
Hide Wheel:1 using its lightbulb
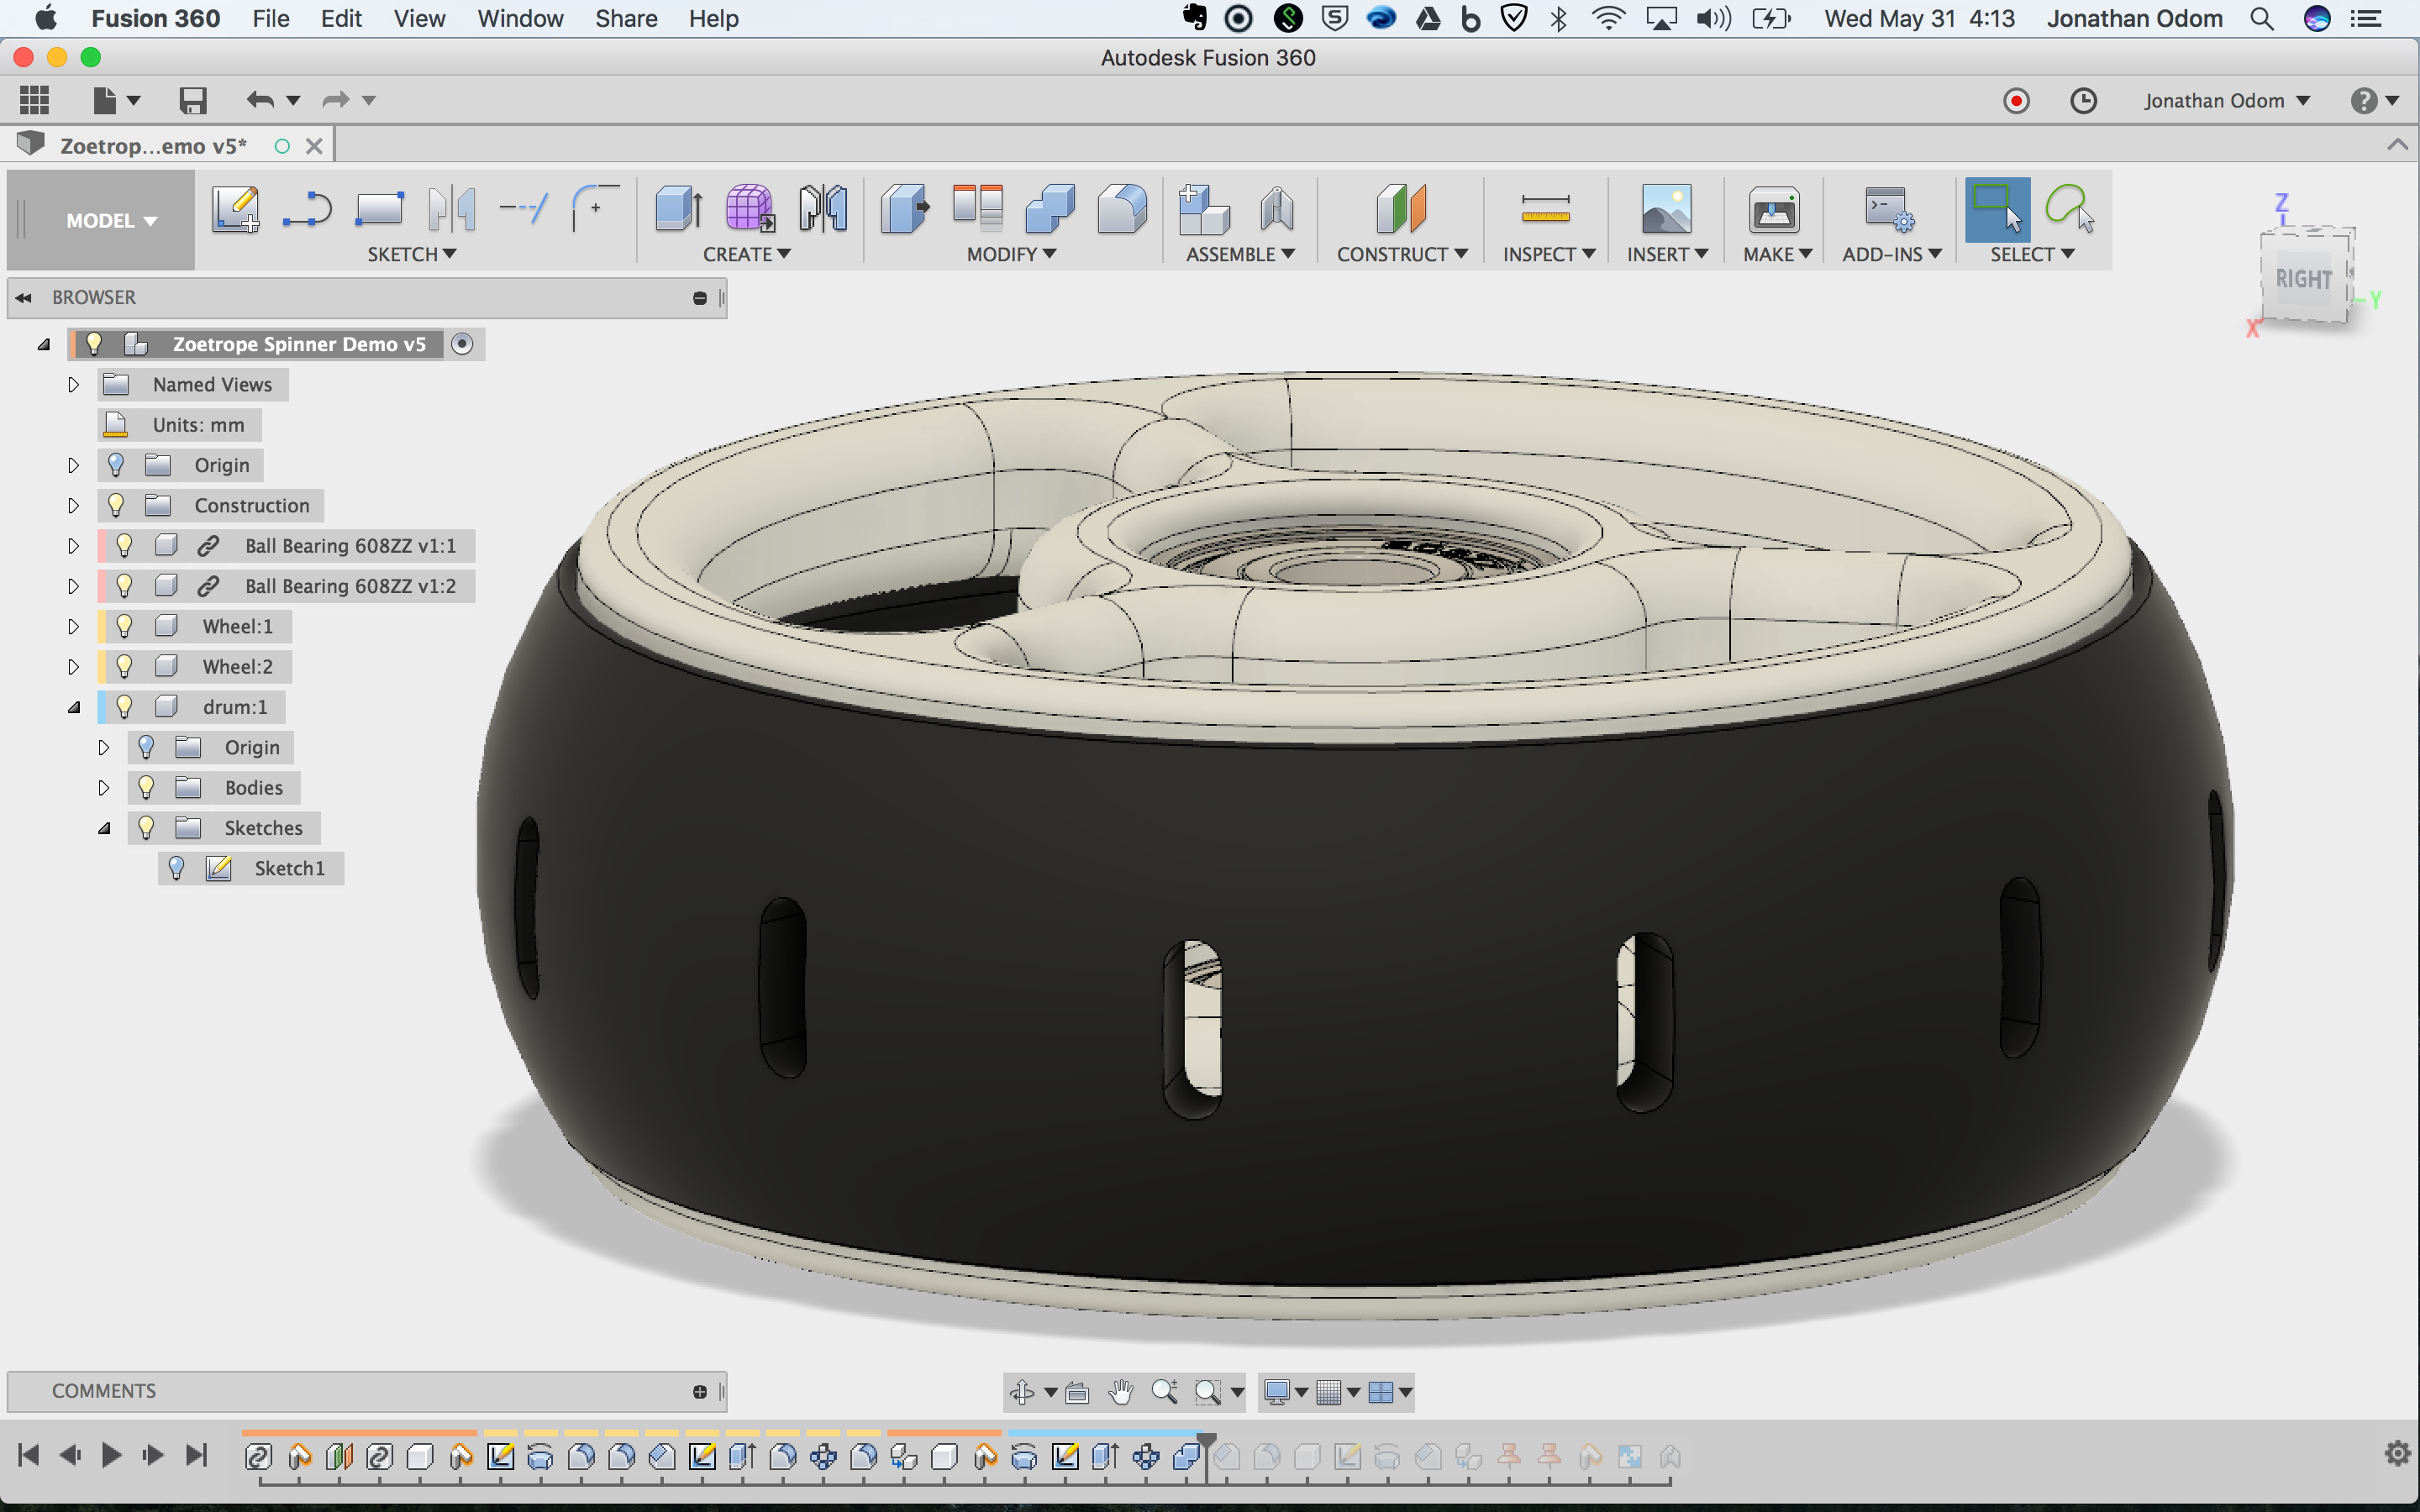[x=124, y=626]
